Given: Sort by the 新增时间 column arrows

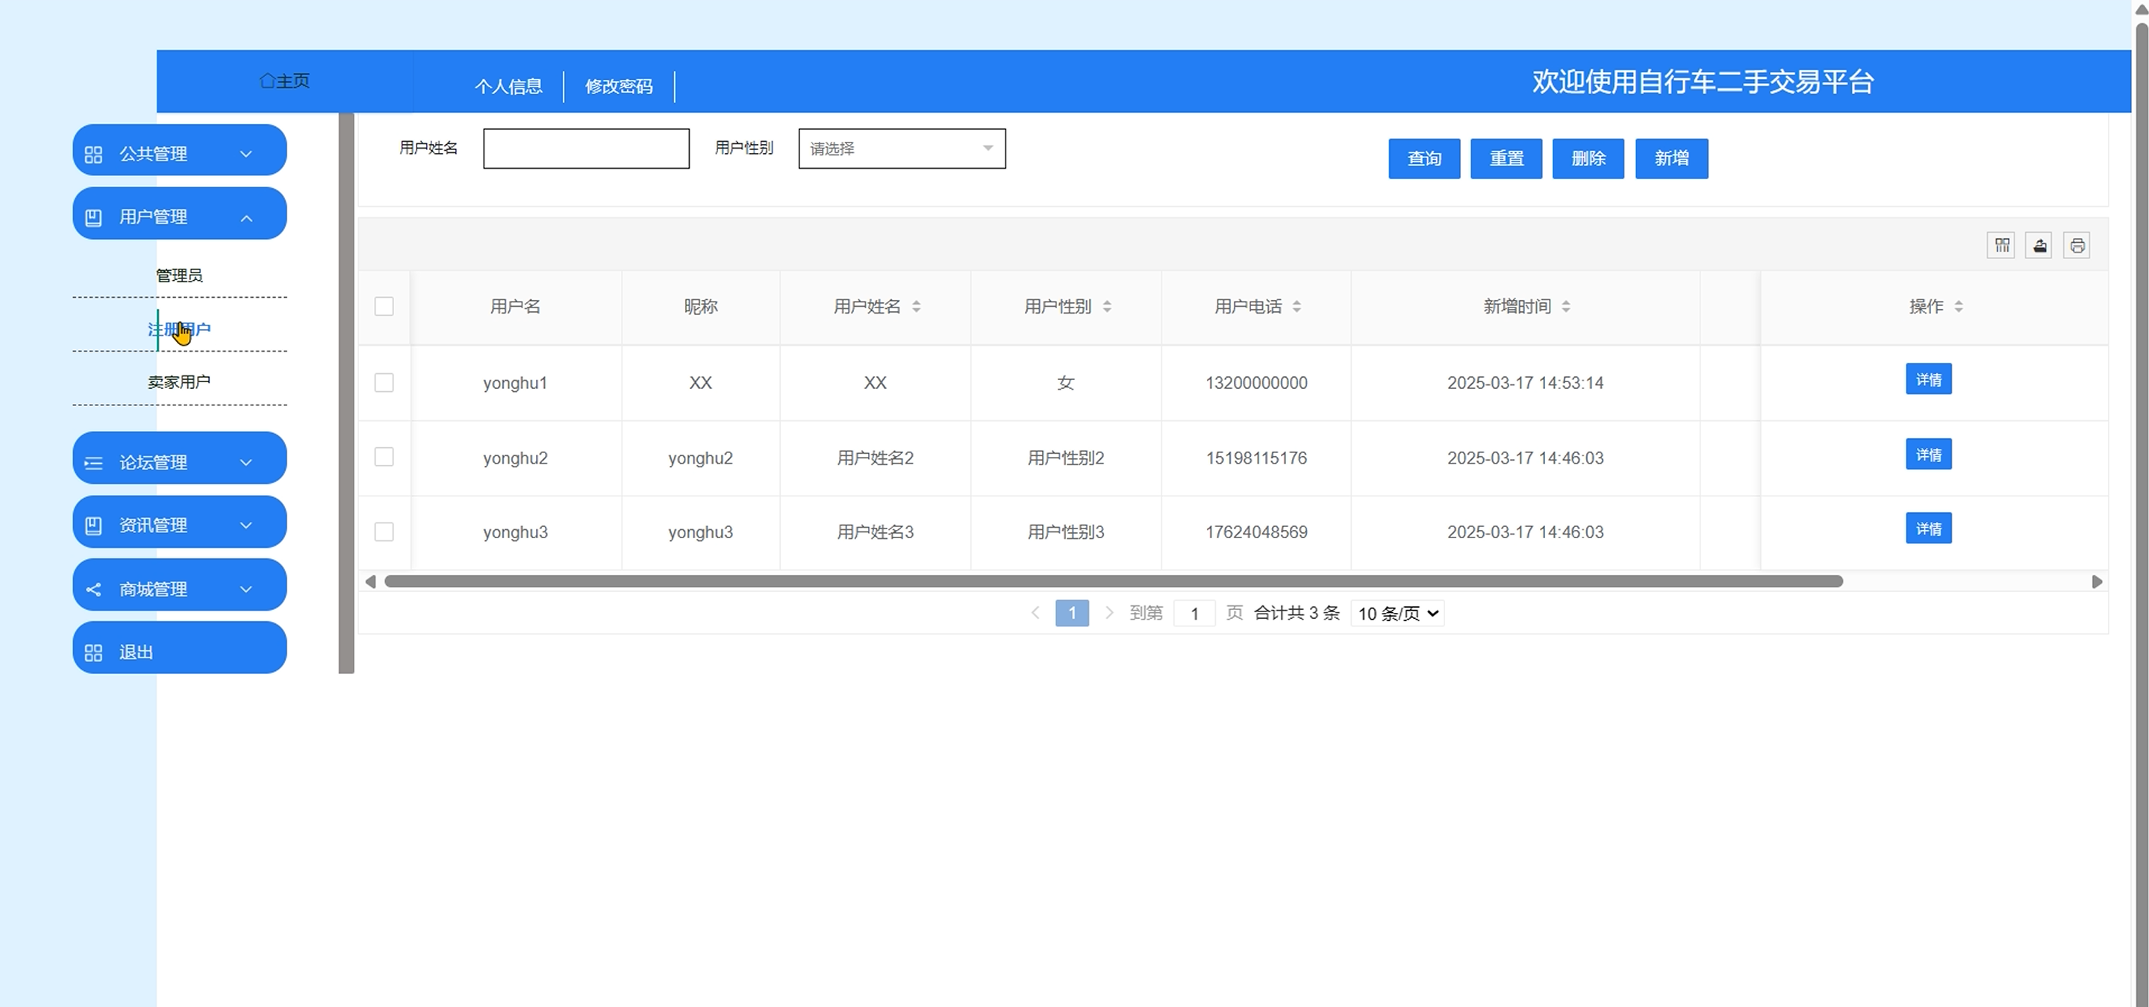Looking at the screenshot, I should [1566, 306].
